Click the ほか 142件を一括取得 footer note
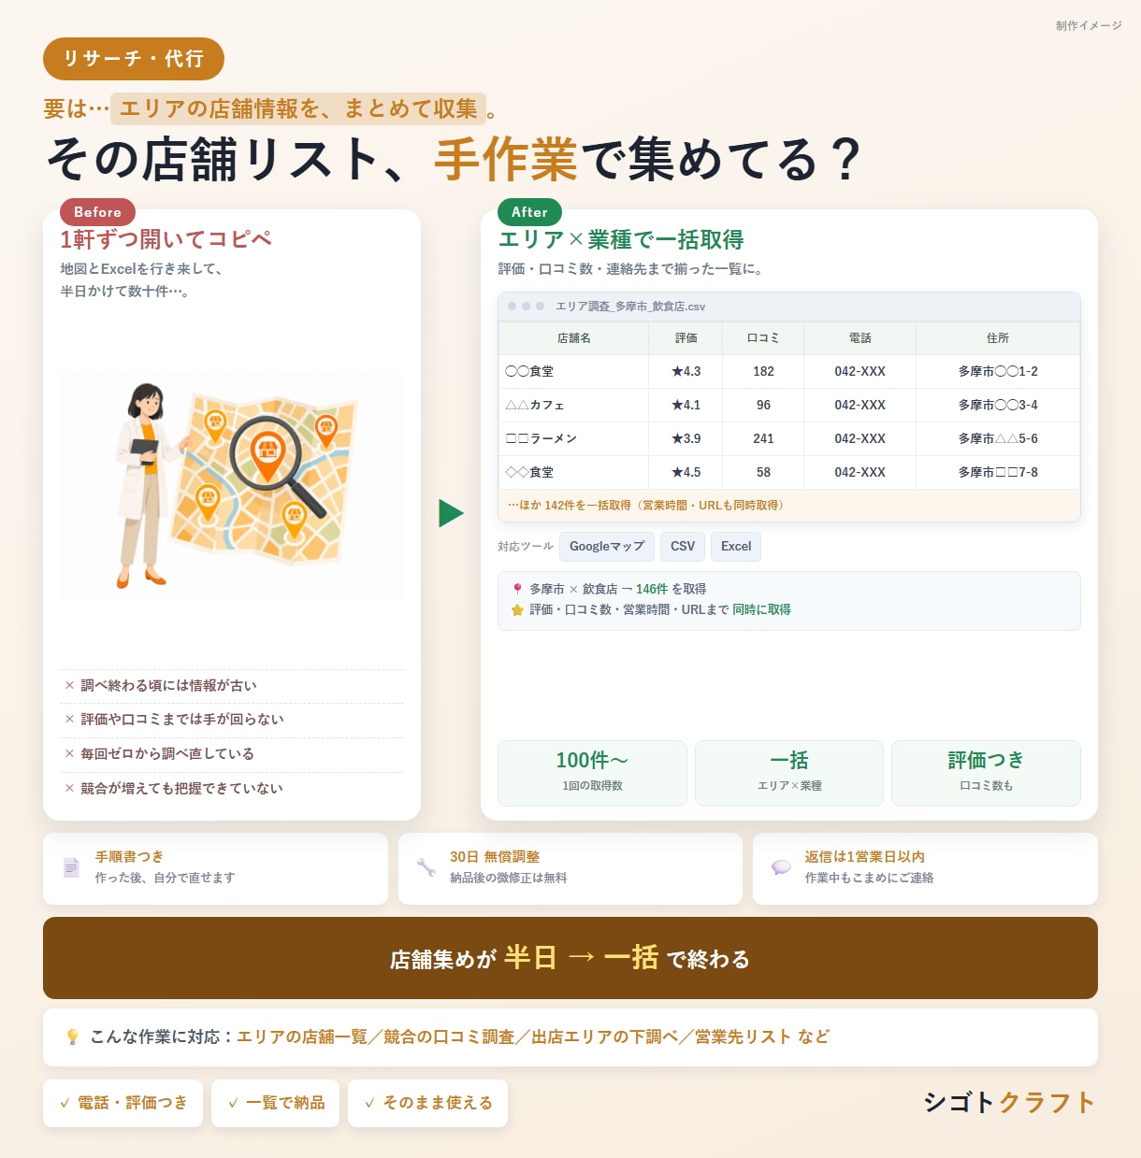The height and width of the screenshot is (1158, 1141). click(x=789, y=506)
